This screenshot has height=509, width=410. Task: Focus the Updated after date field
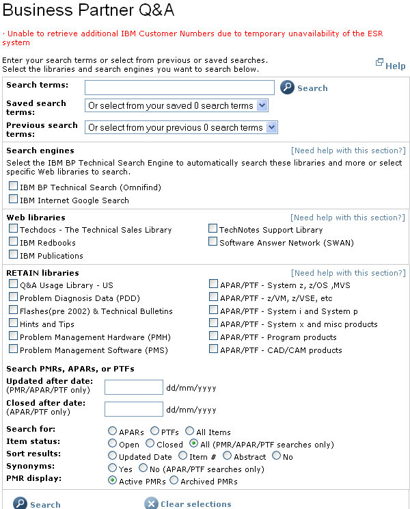coord(134,387)
